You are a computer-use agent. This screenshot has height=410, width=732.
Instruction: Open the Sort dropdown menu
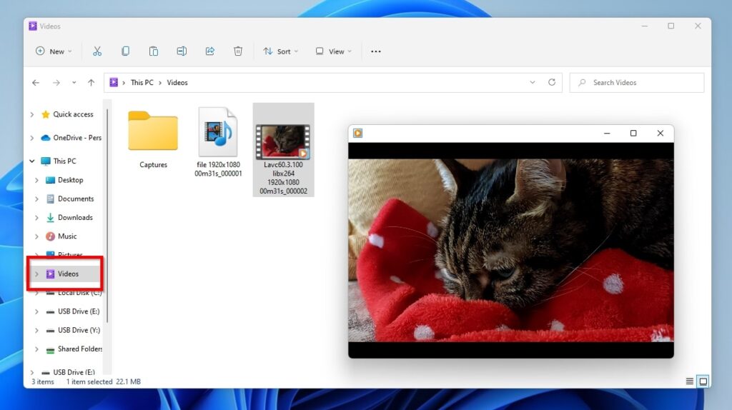coord(280,51)
